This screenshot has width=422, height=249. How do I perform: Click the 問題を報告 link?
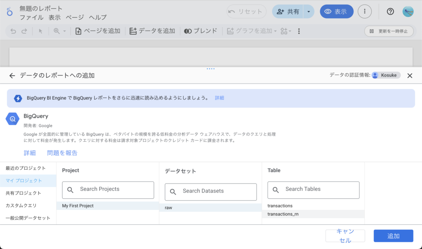tap(62, 153)
